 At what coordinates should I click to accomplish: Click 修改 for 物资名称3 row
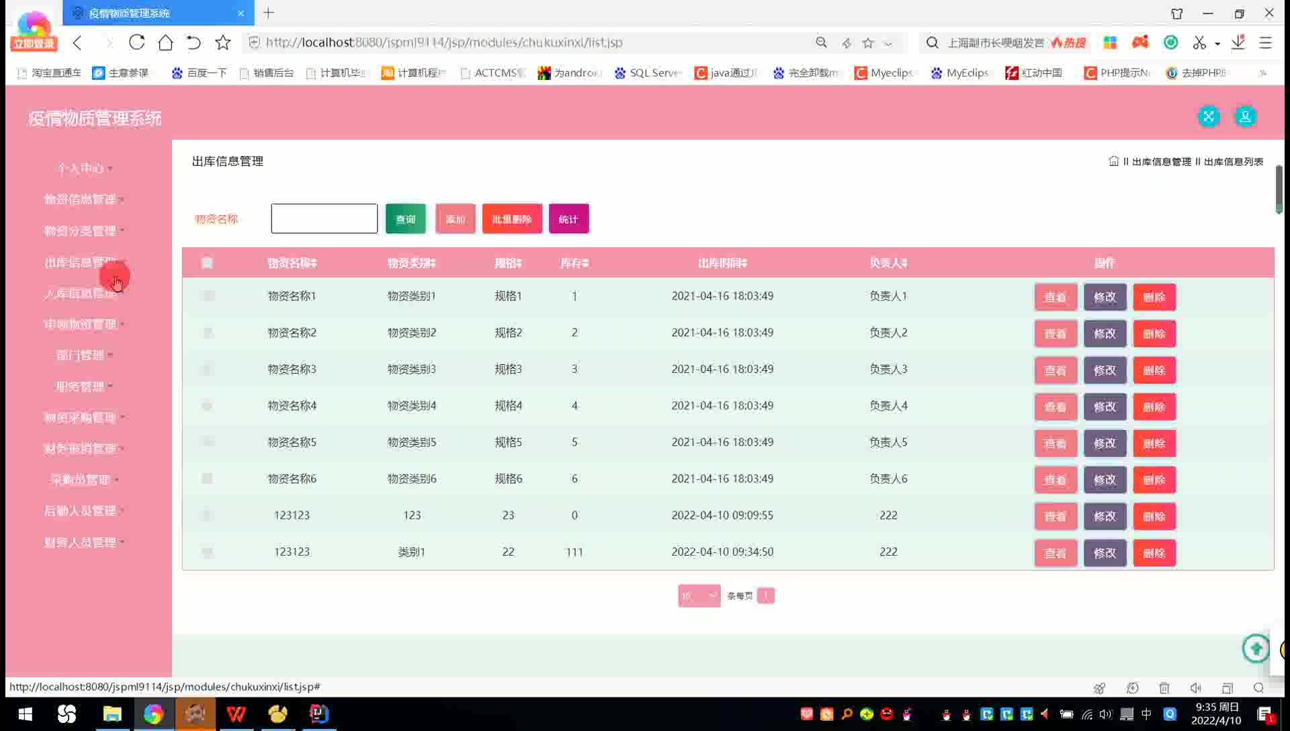click(1105, 370)
